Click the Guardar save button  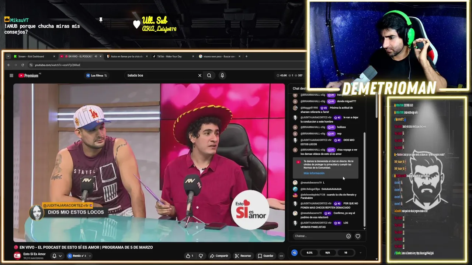(265, 256)
